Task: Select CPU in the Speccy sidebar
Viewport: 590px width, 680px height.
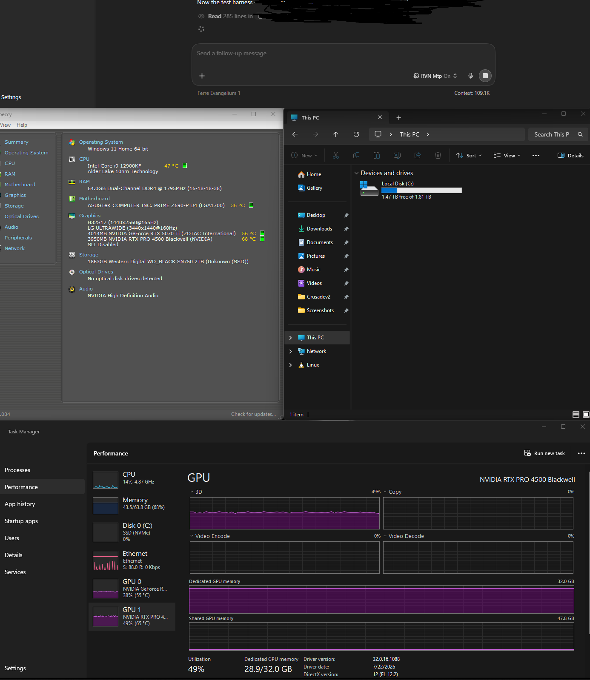Action: [x=10, y=163]
